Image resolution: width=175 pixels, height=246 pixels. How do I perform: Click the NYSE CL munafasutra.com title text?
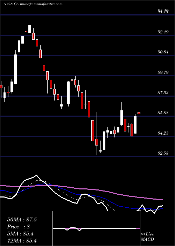[x=33, y=4]
